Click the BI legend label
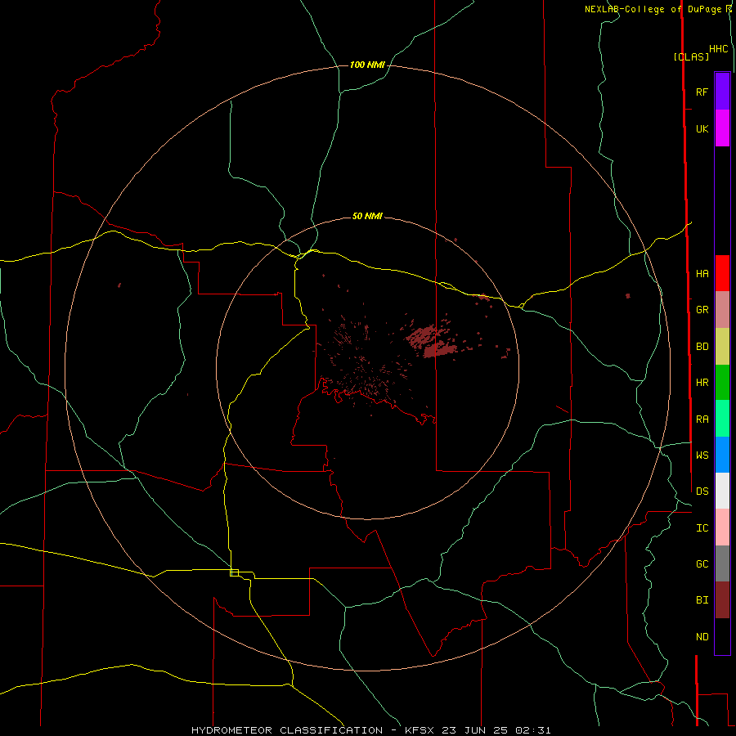The height and width of the screenshot is (736, 736). click(x=702, y=600)
